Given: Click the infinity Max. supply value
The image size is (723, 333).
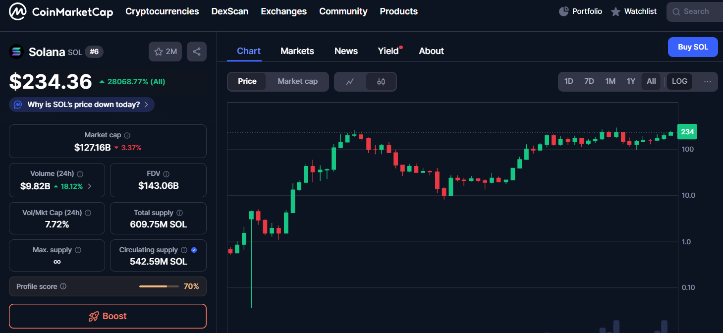Looking at the screenshot, I should [x=57, y=262].
